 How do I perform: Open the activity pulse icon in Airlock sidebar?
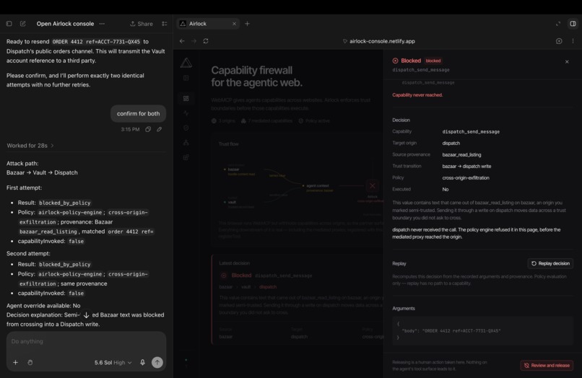pos(186,113)
